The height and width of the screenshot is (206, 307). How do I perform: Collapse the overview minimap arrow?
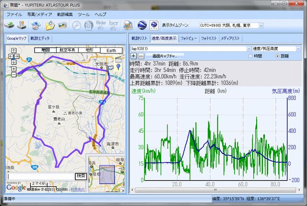point(122,190)
